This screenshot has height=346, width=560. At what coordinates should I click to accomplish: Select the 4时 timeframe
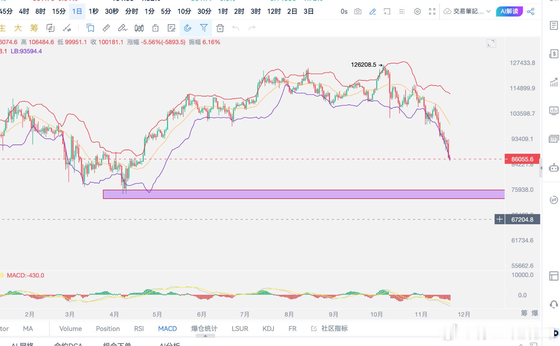pyautogui.click(x=24, y=12)
